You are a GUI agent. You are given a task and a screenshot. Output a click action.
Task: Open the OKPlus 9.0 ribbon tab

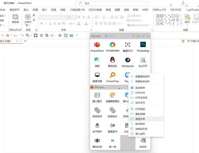159,10
